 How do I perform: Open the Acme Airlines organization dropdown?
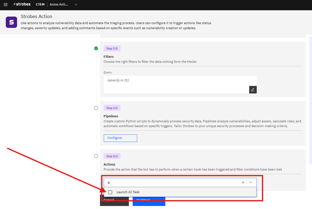coord(64,5)
